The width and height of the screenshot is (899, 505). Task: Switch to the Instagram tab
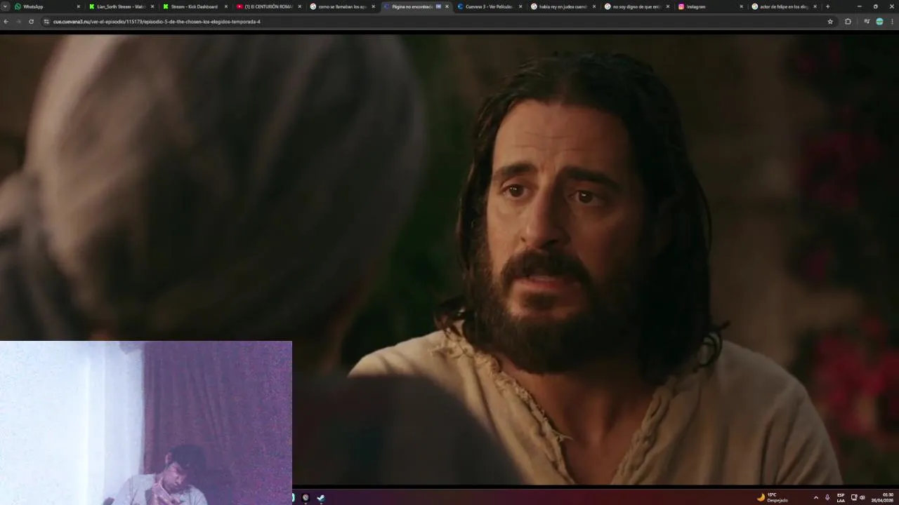click(x=709, y=6)
